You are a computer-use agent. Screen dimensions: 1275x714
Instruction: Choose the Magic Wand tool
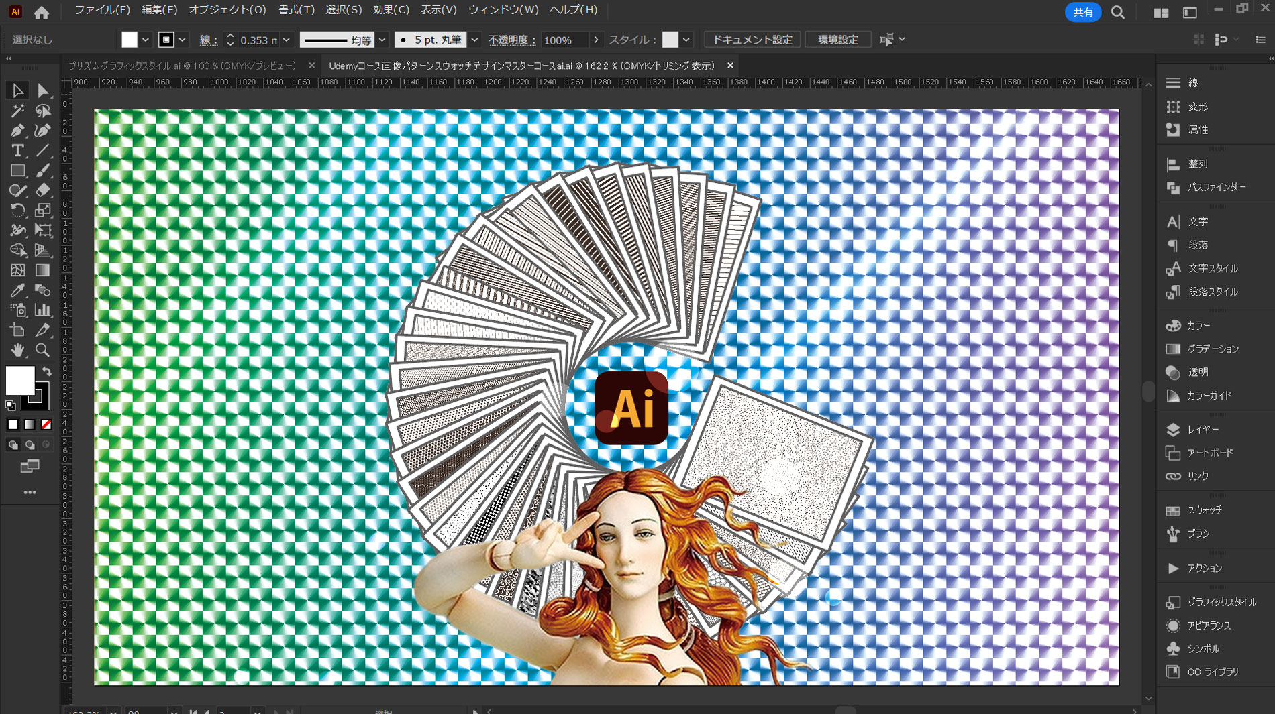(x=17, y=111)
